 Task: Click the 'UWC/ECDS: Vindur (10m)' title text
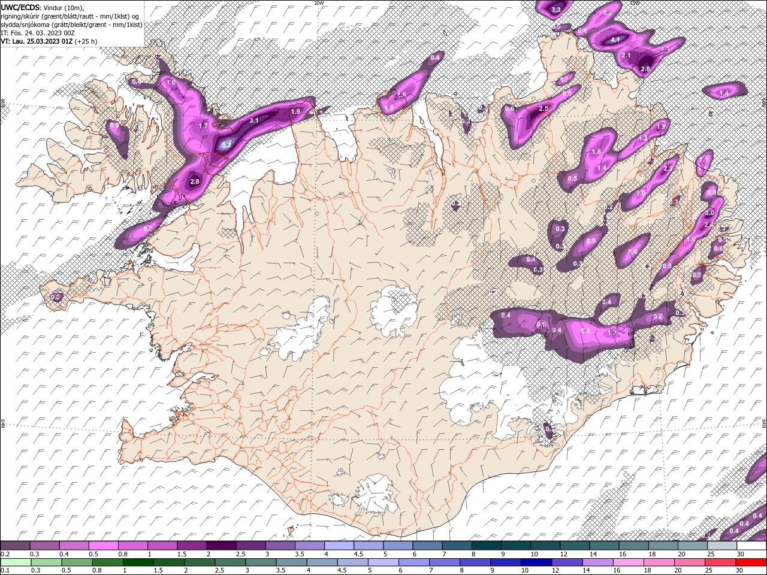[x=43, y=7]
